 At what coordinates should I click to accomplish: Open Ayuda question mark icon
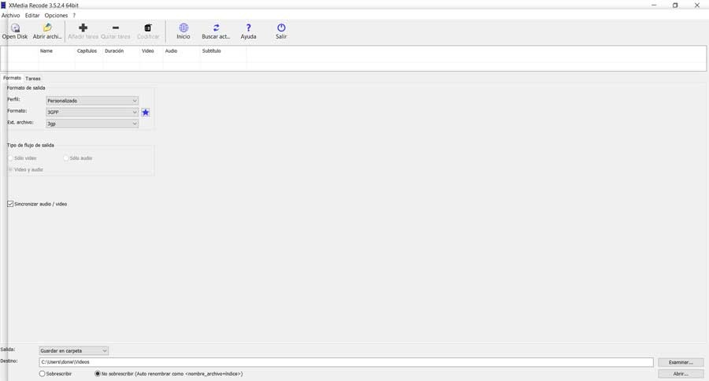248,28
